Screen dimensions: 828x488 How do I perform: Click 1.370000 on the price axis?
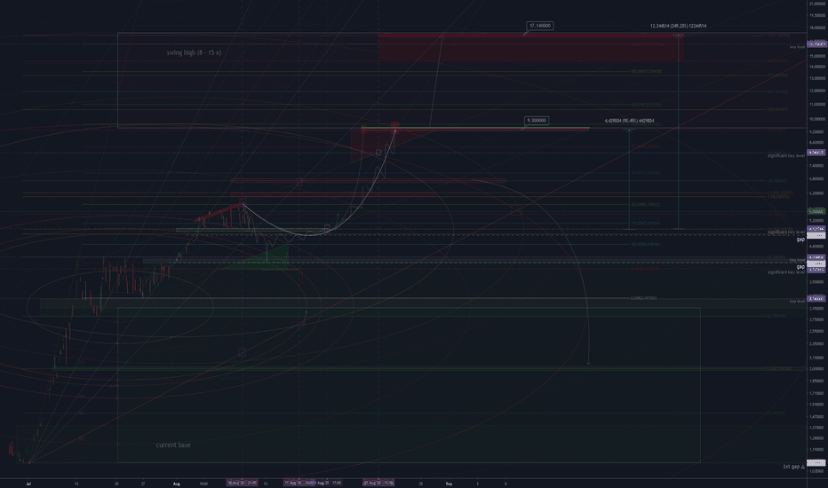click(816, 428)
